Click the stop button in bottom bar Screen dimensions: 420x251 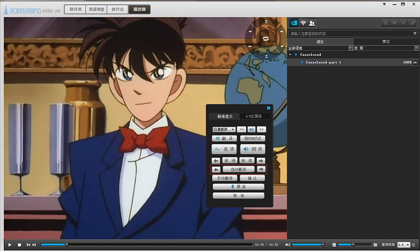[x=19, y=245]
